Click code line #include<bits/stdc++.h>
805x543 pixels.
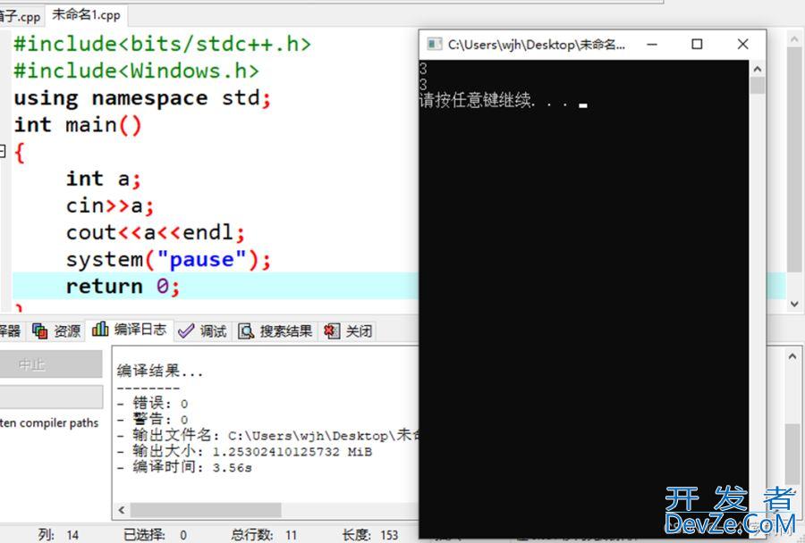click(x=162, y=44)
